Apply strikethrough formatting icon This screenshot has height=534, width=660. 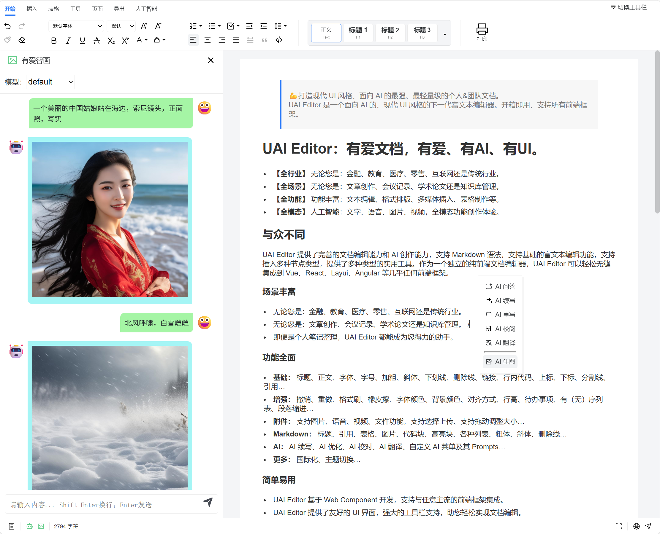click(x=97, y=40)
